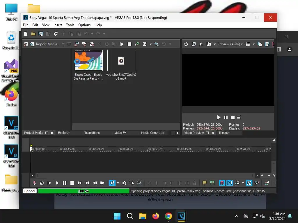
Task: Save the project using the floppy disk icon
Action: (41, 34)
